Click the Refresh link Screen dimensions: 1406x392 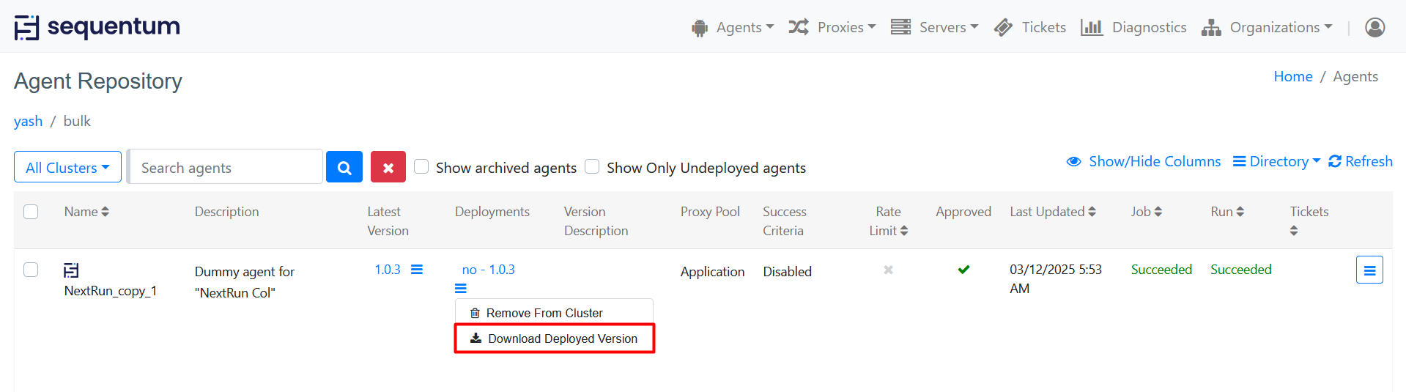coord(1361,161)
